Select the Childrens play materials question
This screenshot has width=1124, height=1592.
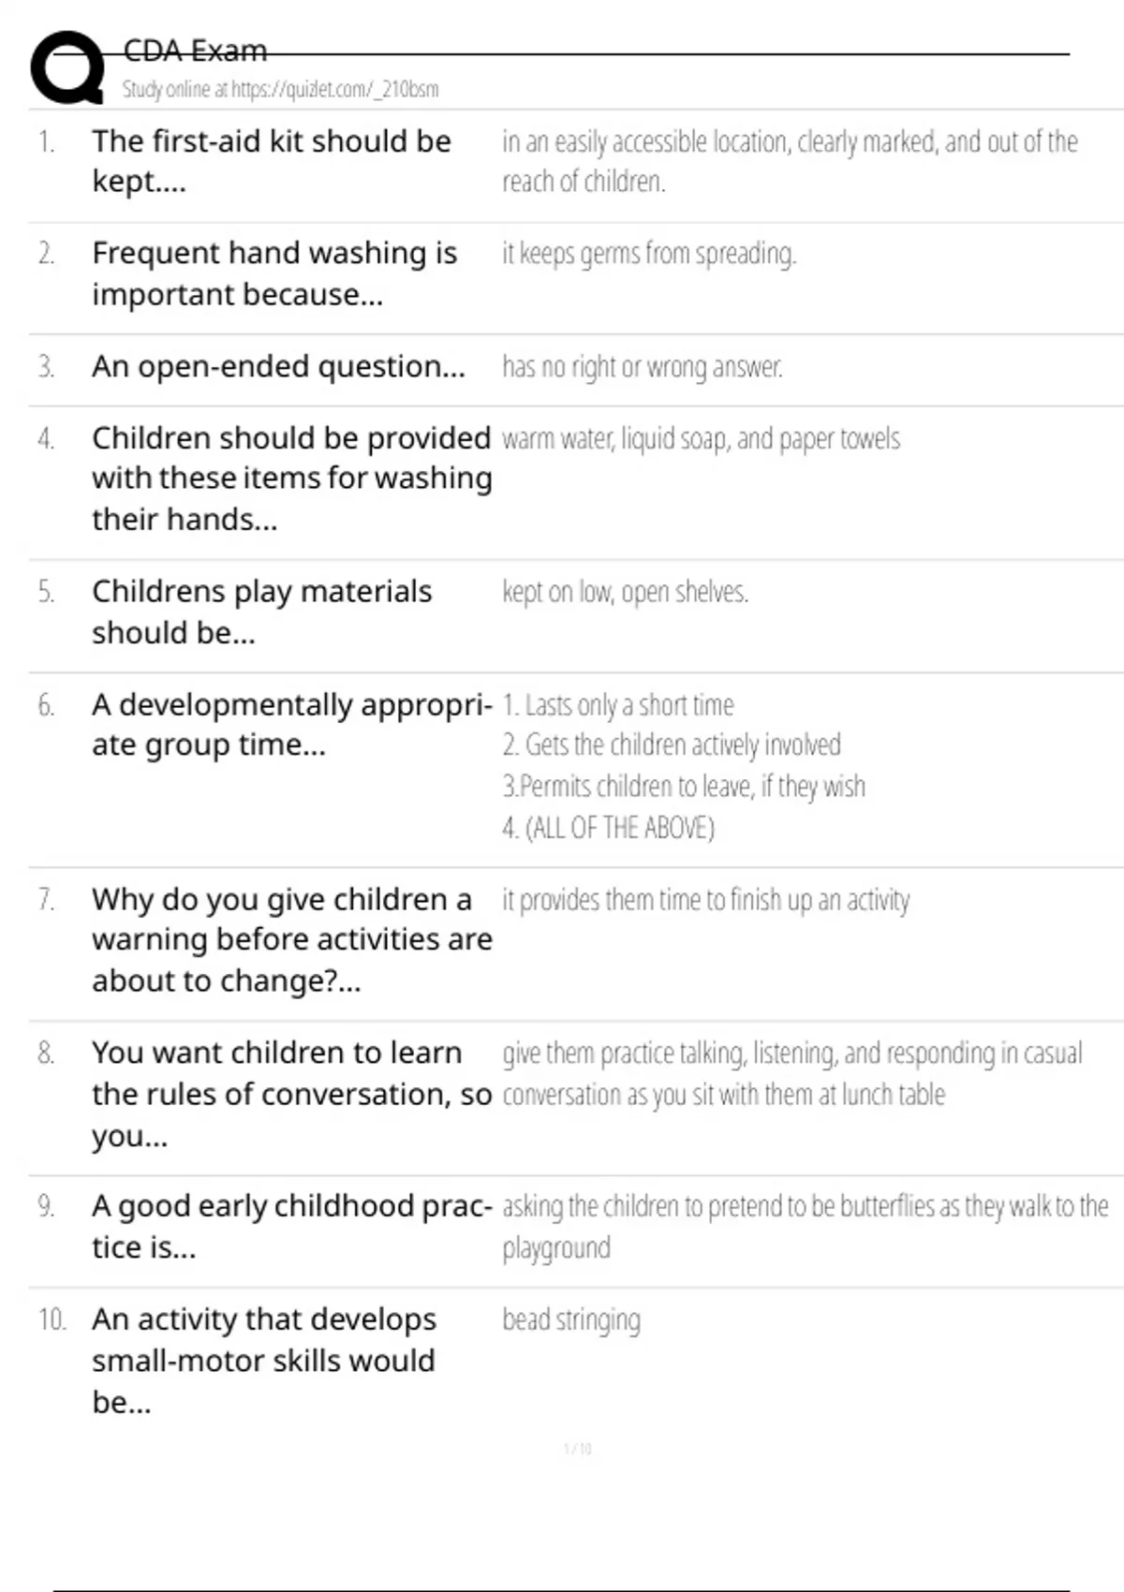[x=262, y=612]
